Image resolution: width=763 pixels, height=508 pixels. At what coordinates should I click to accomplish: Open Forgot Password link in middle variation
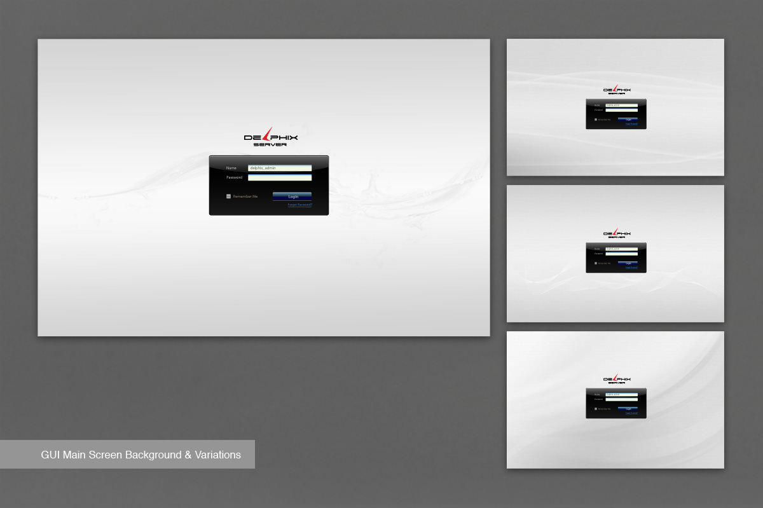click(631, 268)
